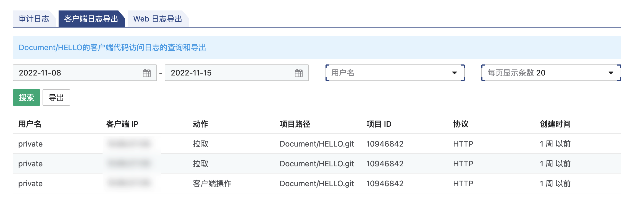
Task: Click the 客户端操作 action cell
Action: (212, 183)
